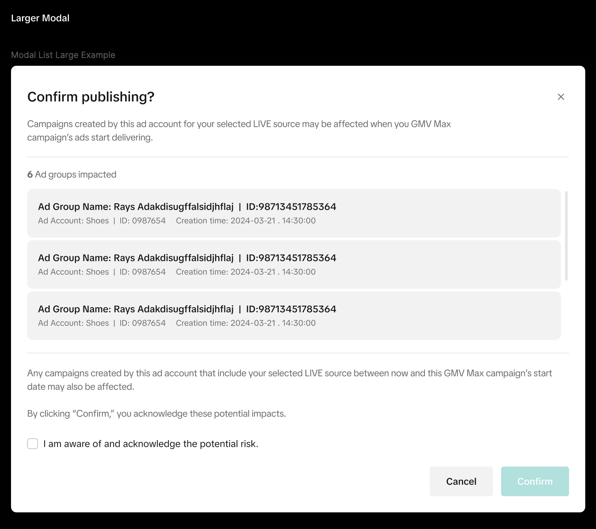The width and height of the screenshot is (596, 529).
Task: Click the description under the dialog title
Action: pyautogui.click(x=239, y=130)
